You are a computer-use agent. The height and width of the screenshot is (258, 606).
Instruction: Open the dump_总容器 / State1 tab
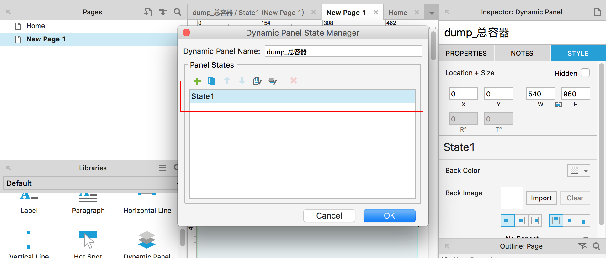[248, 13]
